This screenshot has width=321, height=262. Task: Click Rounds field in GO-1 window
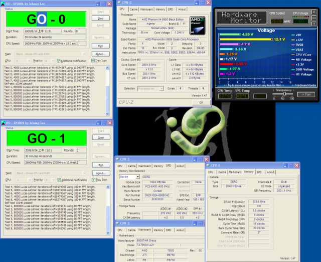(81, 150)
